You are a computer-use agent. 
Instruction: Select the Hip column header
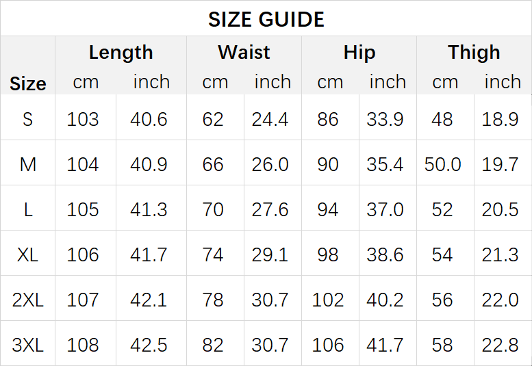click(x=359, y=53)
